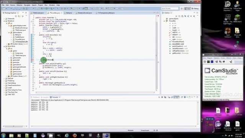Collapse the Breakout project in Package Explorer
Image resolution: width=245 pixels, height=138 pixels.
4,21
